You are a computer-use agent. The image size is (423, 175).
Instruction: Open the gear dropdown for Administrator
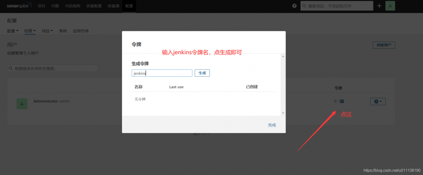click(x=378, y=102)
